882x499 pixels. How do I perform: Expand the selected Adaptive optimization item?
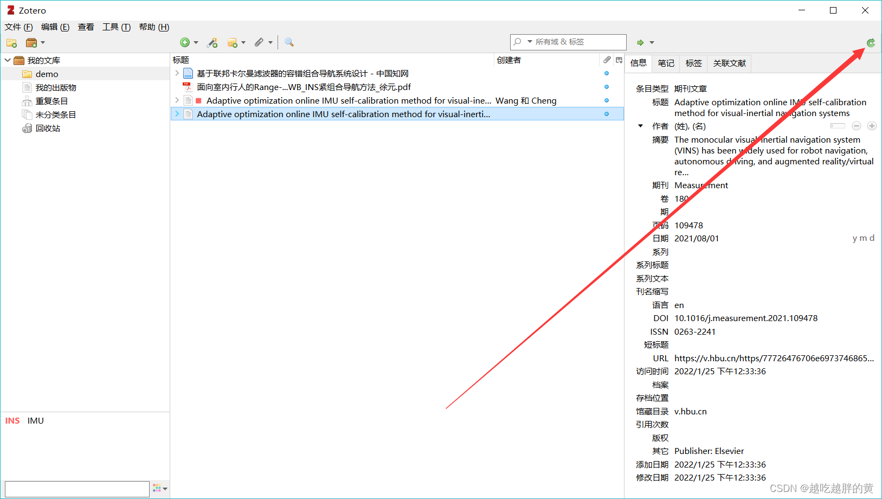click(177, 114)
